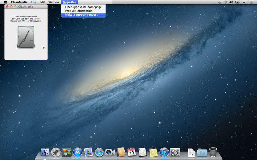Screen dimensions: 257x160
Task: Open Contacts address book icon
Action: pos(121,152)
